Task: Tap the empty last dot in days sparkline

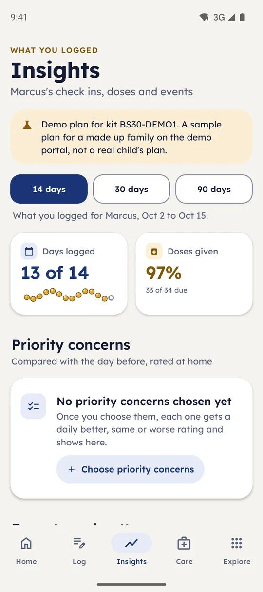Action: pyautogui.click(x=111, y=298)
